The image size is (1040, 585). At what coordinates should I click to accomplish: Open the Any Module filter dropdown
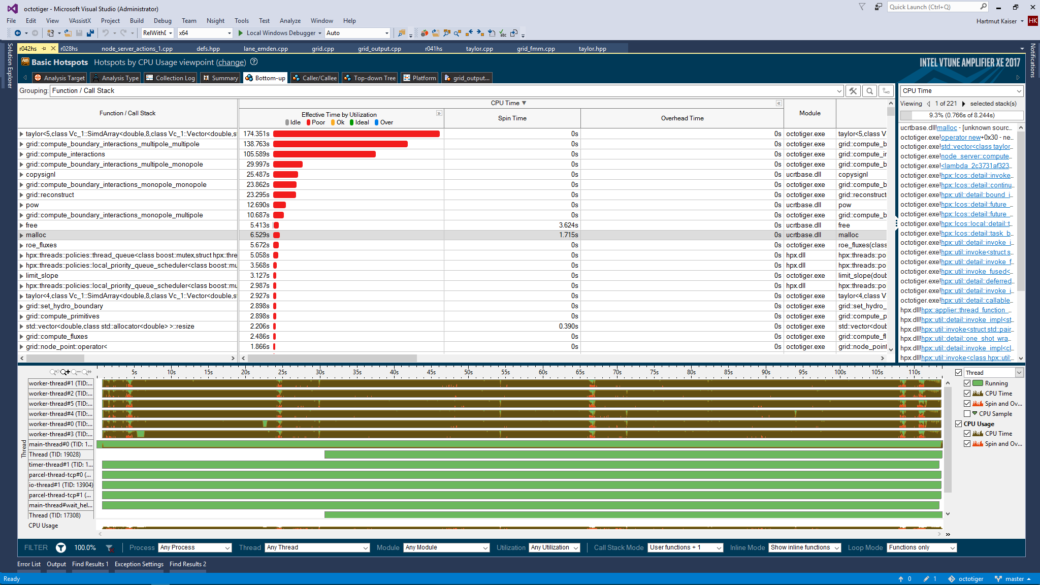(x=446, y=547)
